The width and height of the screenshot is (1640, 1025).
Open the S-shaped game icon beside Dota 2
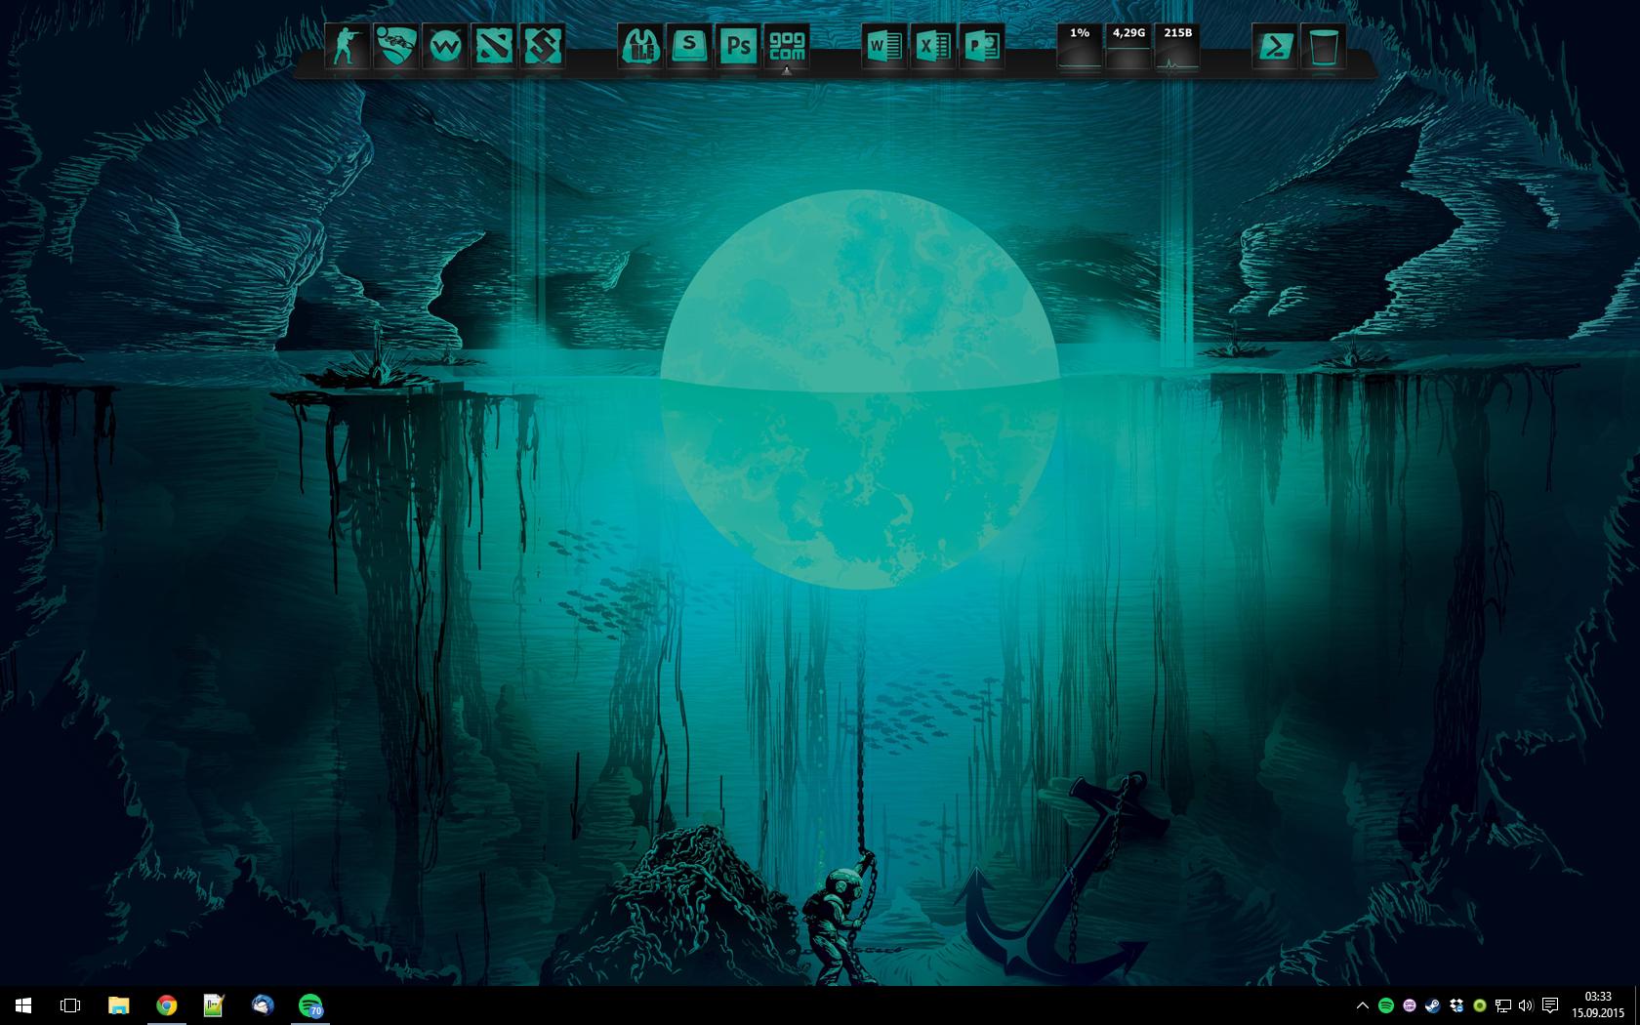coord(542,46)
